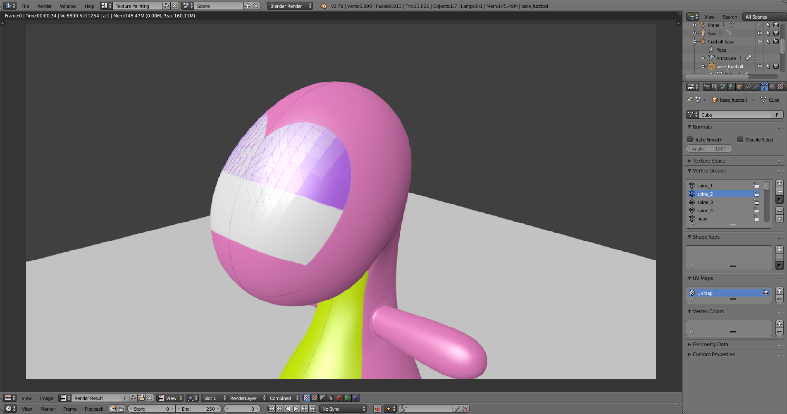Open the No Sync dropdown

pos(343,409)
